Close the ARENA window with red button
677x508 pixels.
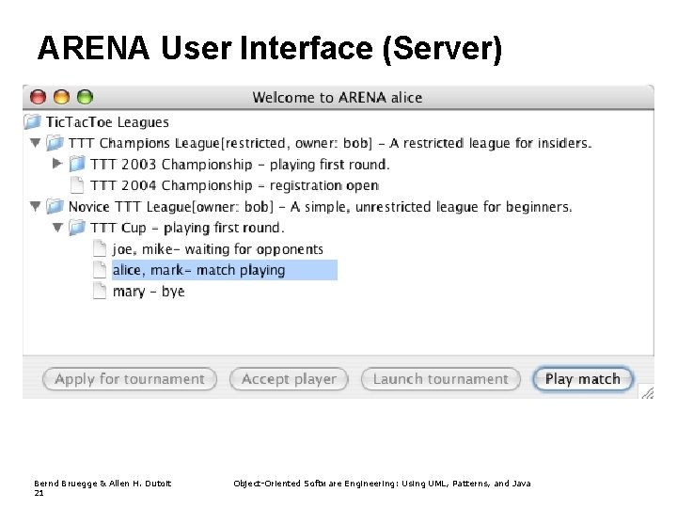[38, 97]
